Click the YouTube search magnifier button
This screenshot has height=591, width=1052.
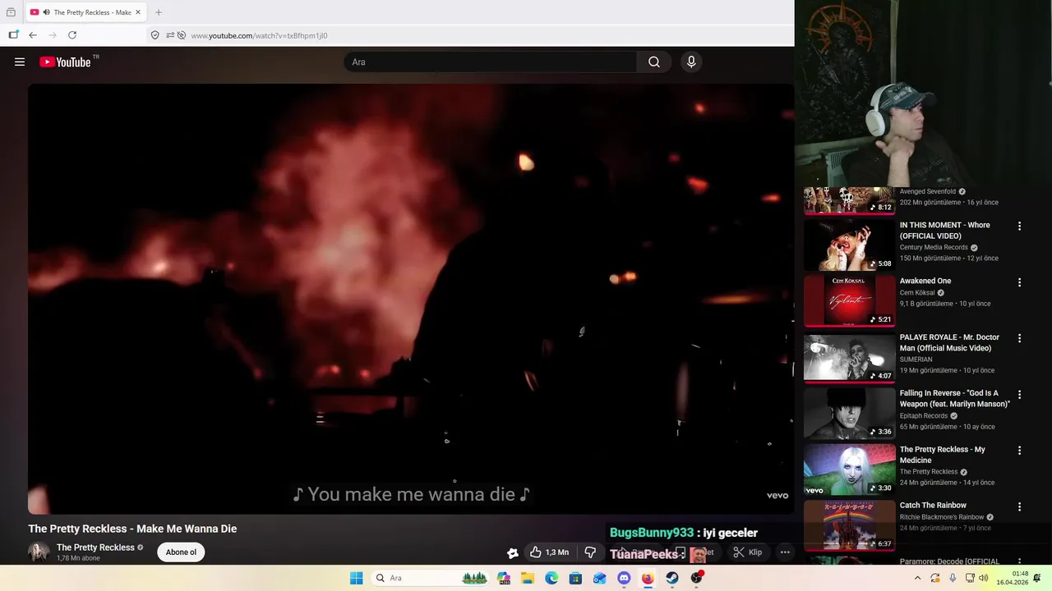click(x=654, y=62)
